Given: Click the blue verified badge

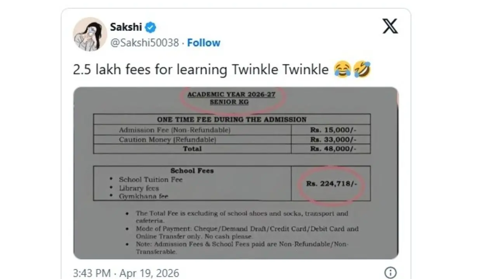Looking at the screenshot, I should click(x=151, y=27).
